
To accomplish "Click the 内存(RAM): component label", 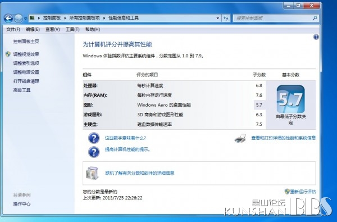I will click(95, 96).
